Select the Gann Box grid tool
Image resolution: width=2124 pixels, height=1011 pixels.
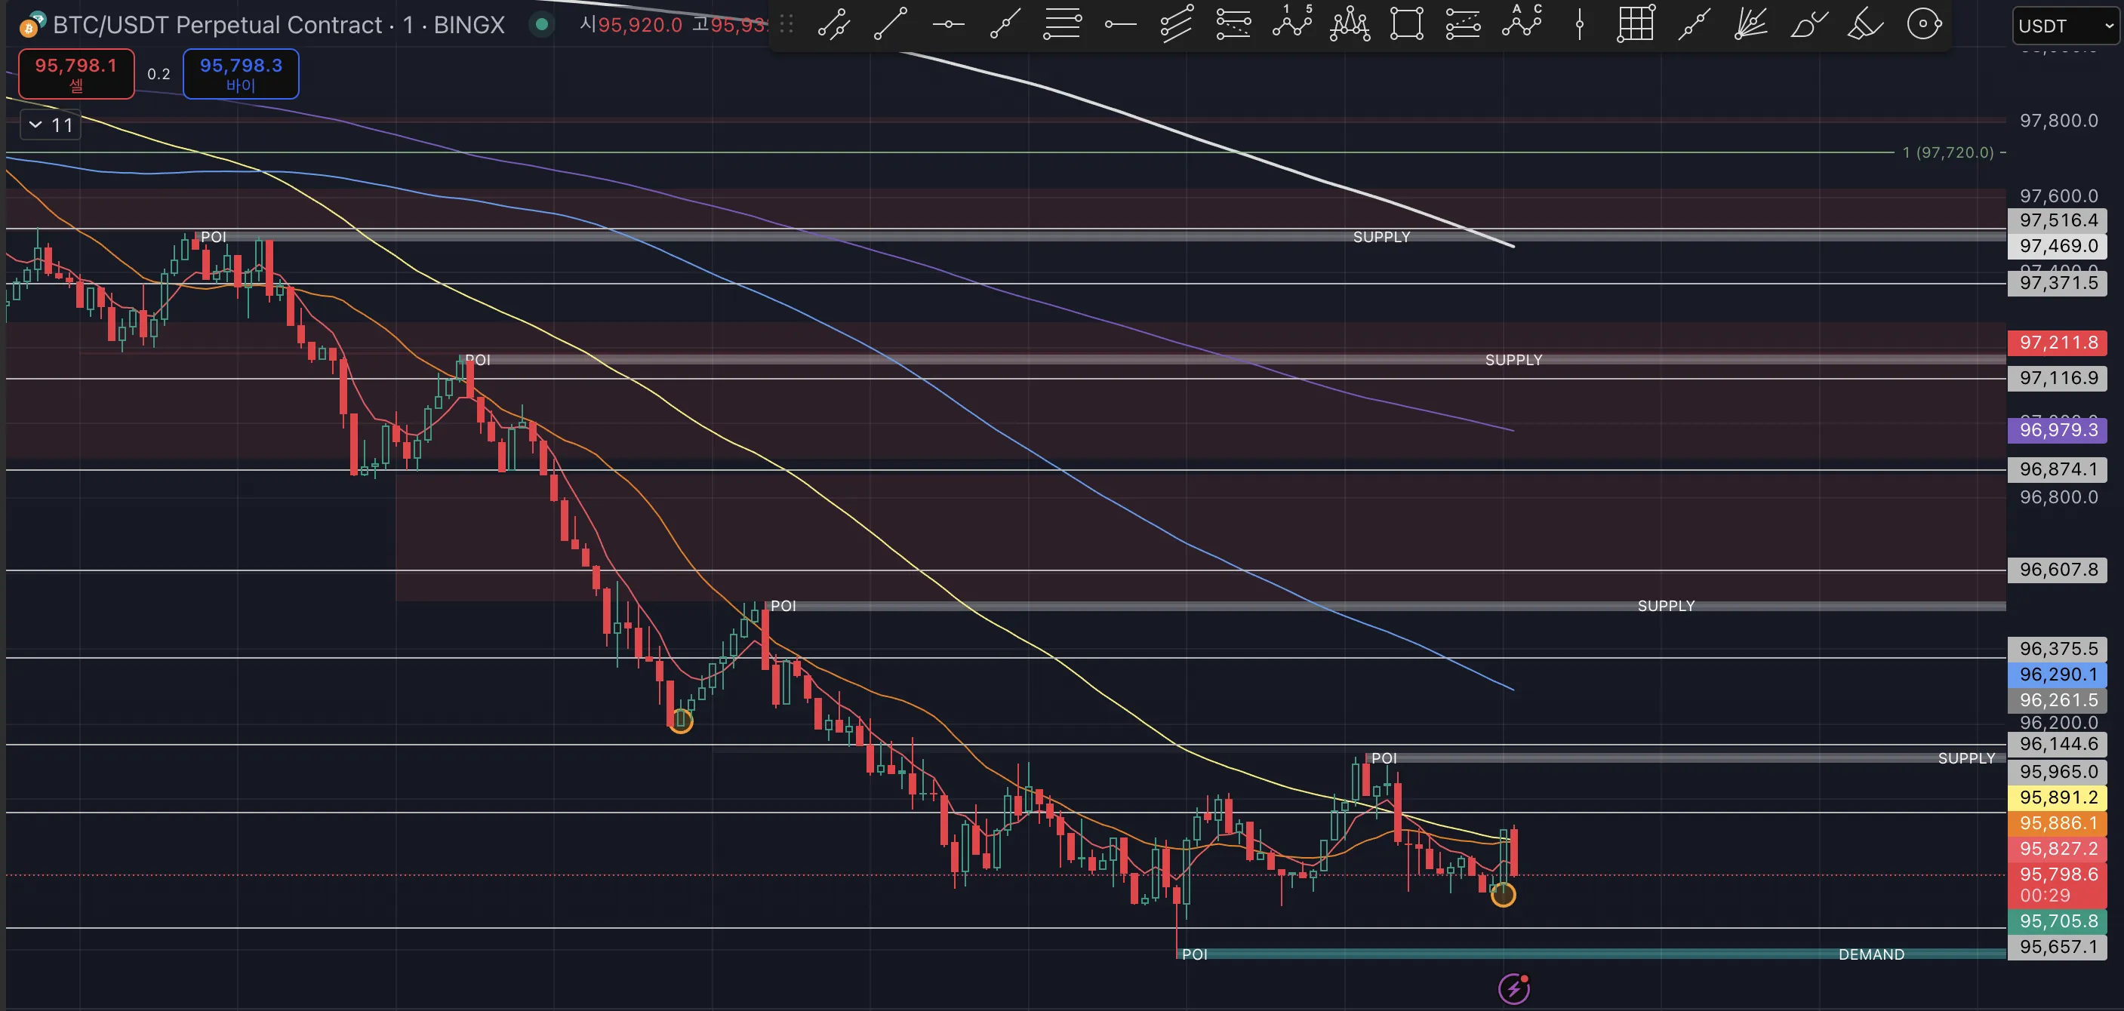[1636, 25]
